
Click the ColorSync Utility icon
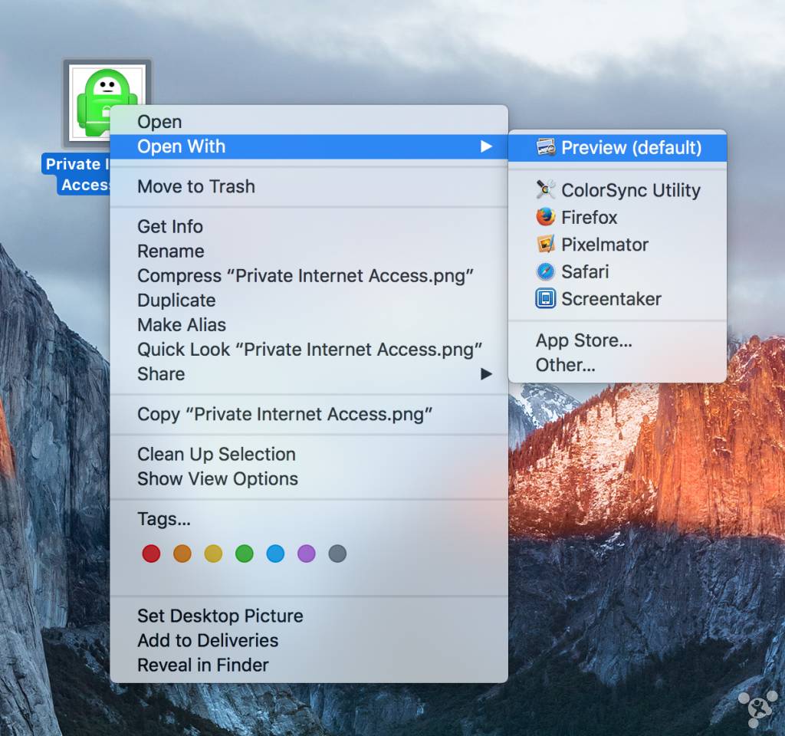coord(546,190)
